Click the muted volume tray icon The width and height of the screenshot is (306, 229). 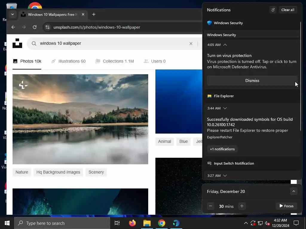(x=267, y=223)
